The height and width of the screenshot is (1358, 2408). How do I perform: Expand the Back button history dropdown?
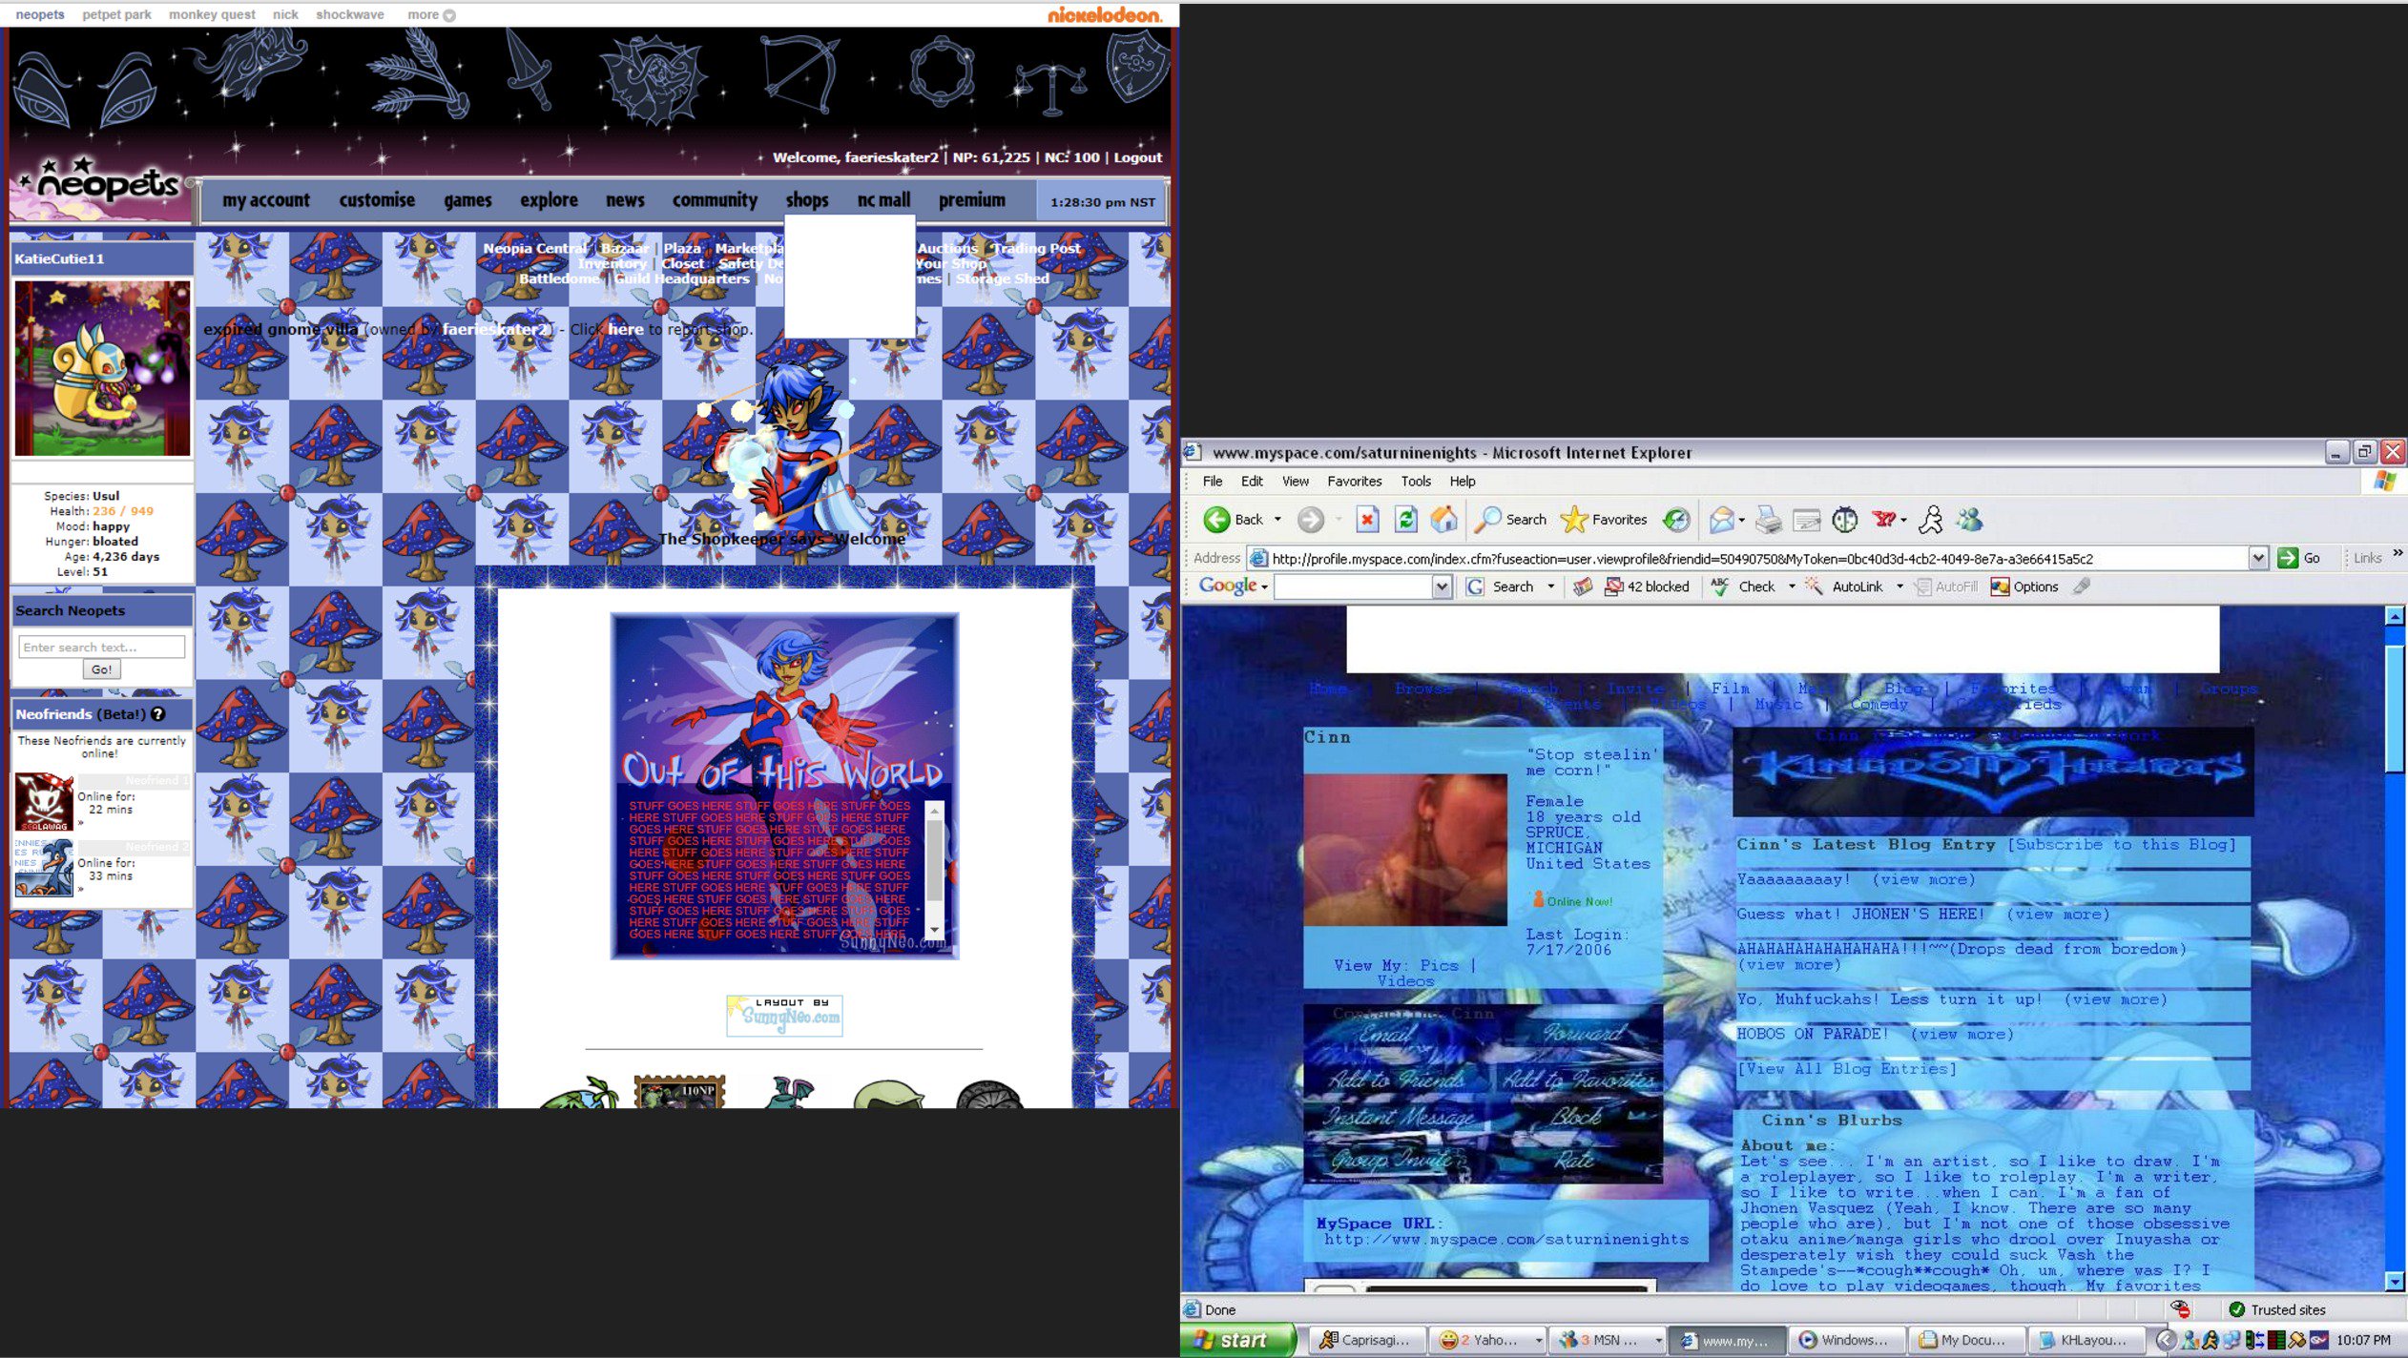click(1277, 519)
